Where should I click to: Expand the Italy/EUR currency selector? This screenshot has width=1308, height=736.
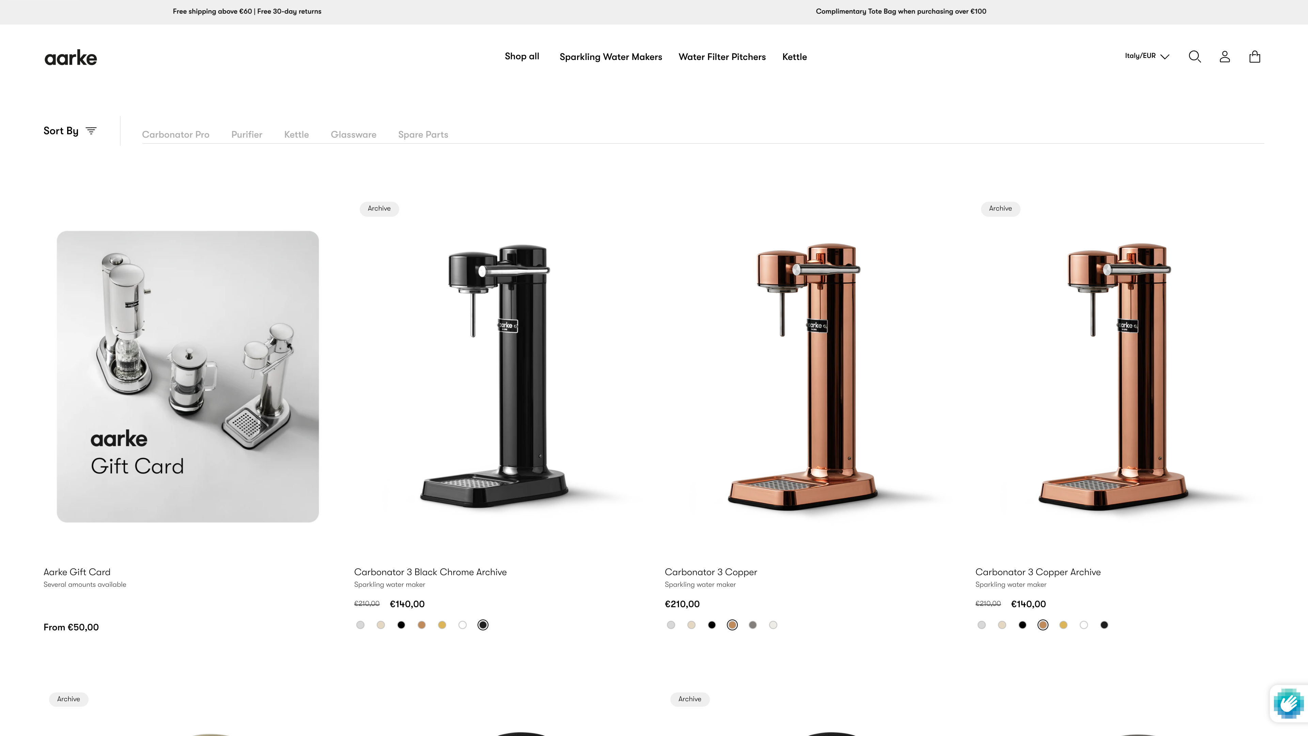(x=1147, y=56)
